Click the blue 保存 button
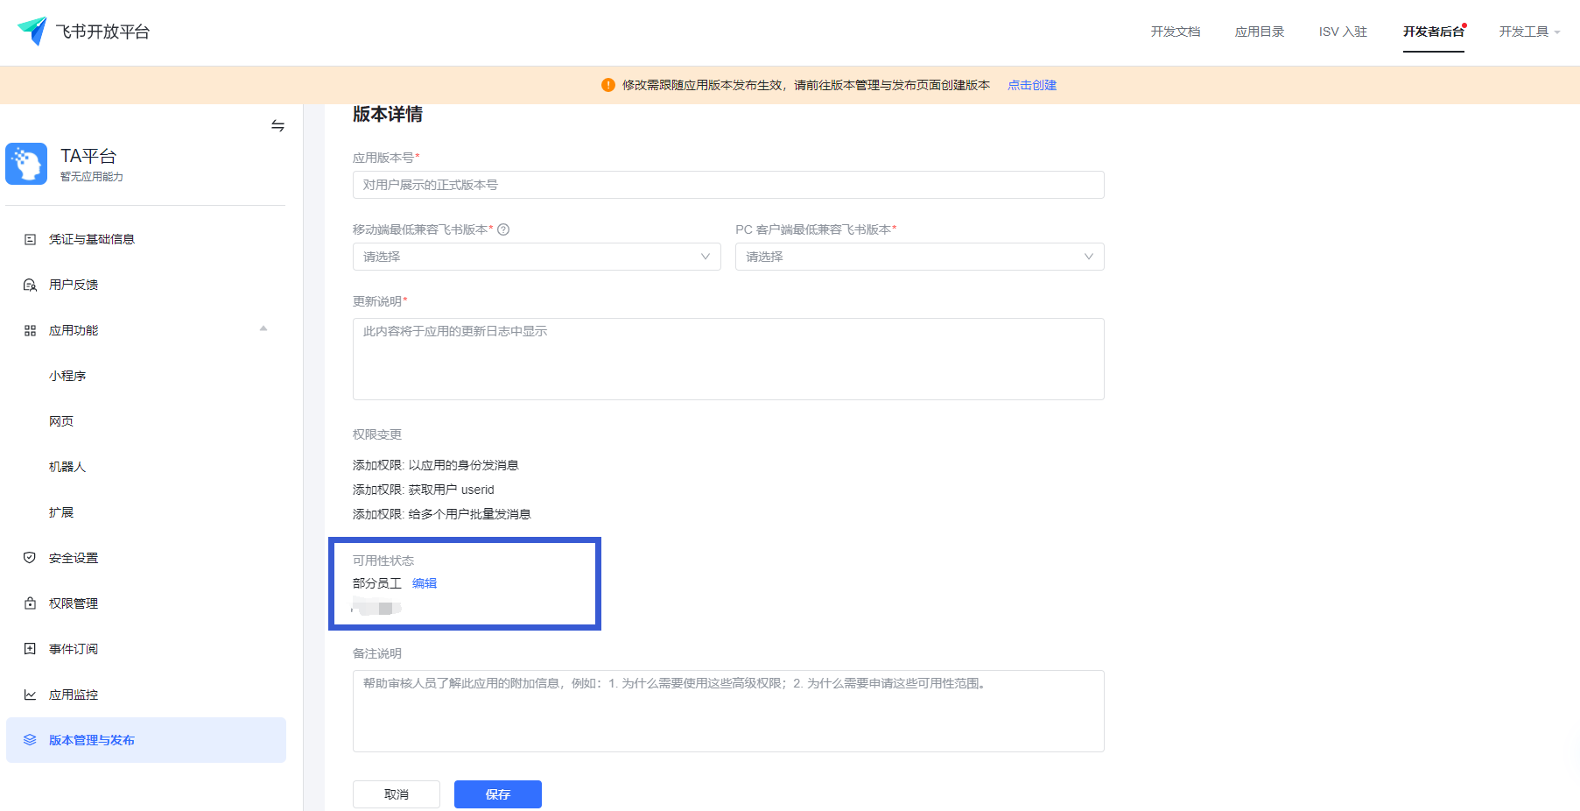Image resolution: width=1580 pixels, height=811 pixels. 497,794
